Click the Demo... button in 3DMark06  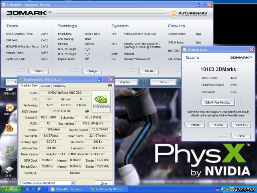pyautogui.click(x=164, y=82)
